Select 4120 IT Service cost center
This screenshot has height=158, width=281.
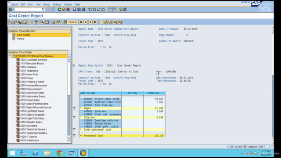coord(29,136)
